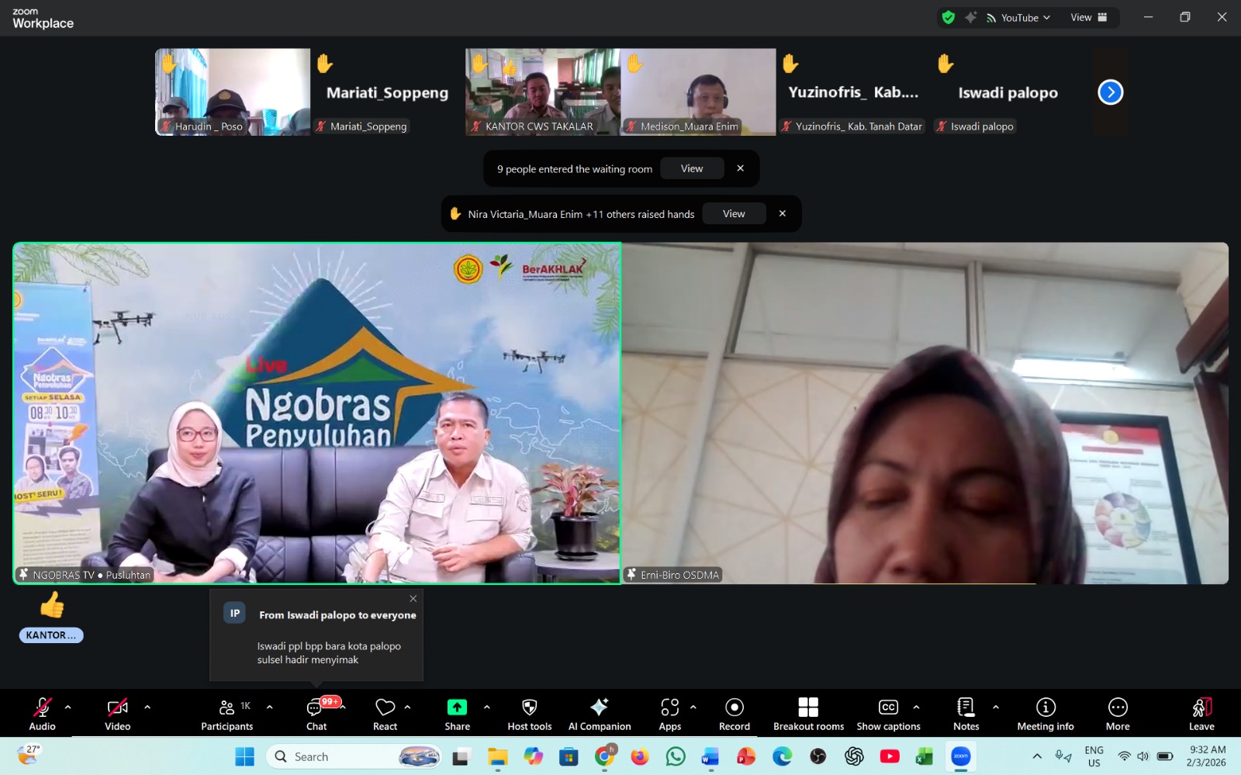Expand Share options arrow
The image size is (1241, 775).
pos(487,707)
